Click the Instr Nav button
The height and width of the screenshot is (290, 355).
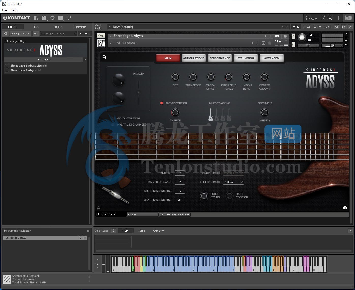tap(84, 33)
